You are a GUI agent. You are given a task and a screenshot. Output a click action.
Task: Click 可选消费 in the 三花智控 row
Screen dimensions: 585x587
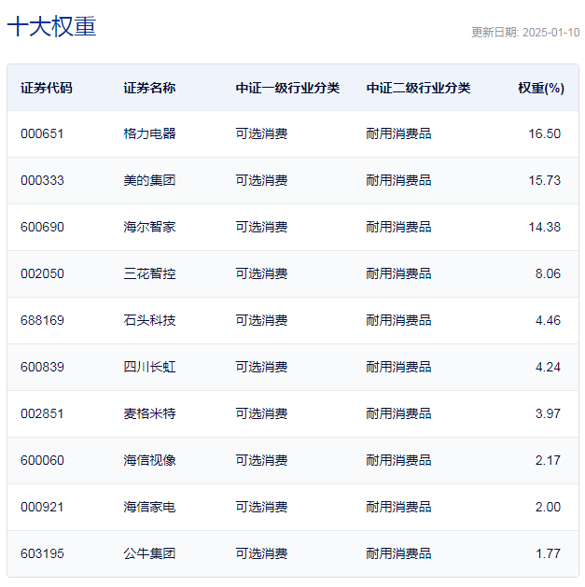[261, 273]
